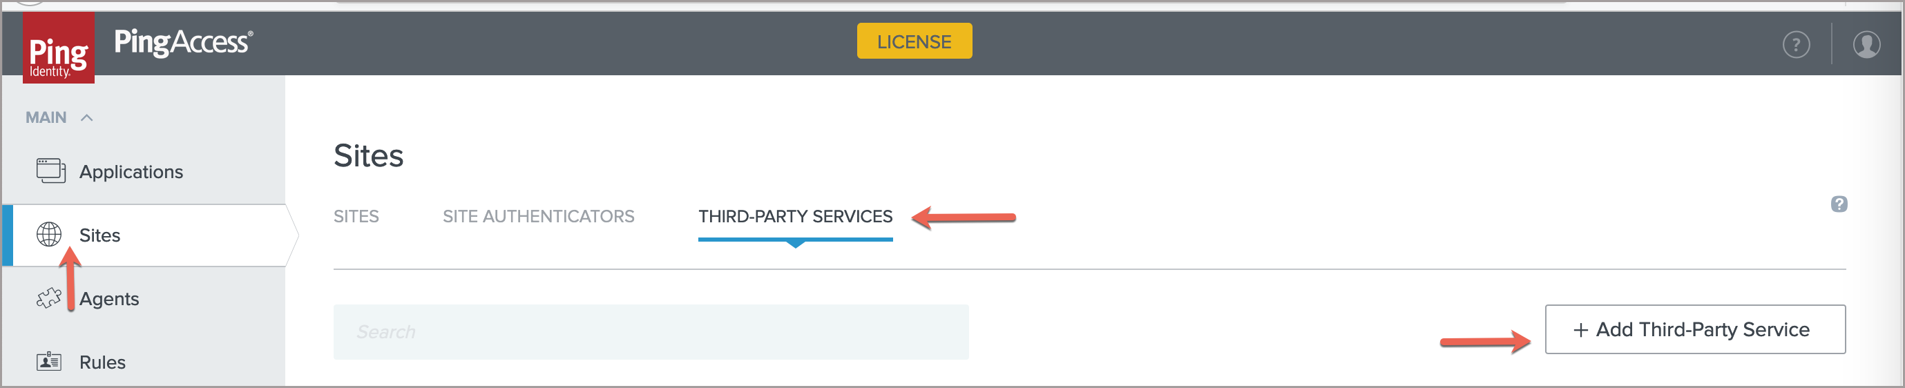Switch to the SITES tab
This screenshot has width=1905, height=388.
click(356, 217)
